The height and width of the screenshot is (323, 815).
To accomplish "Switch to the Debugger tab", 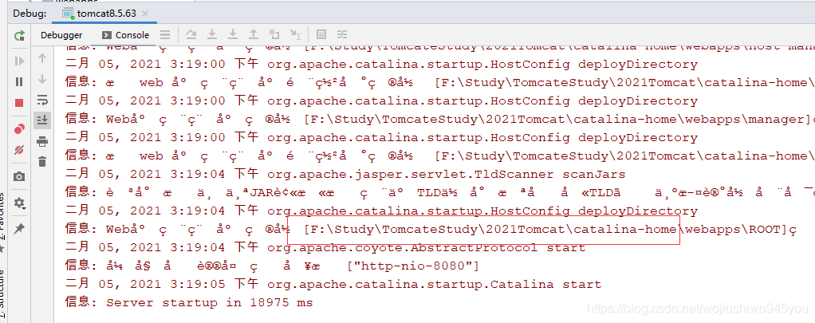I will [61, 35].
